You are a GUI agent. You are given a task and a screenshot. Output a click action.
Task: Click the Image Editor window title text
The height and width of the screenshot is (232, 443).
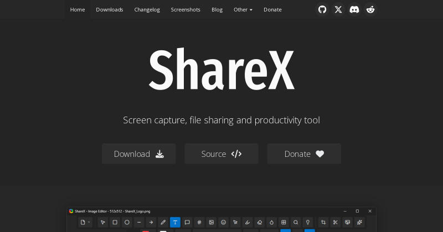pos(112,211)
